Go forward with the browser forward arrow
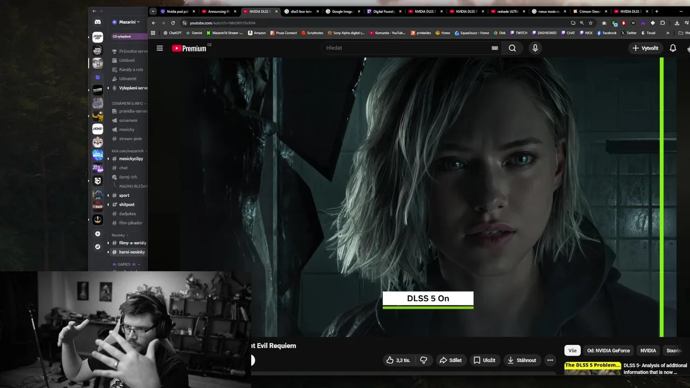 click(x=163, y=23)
